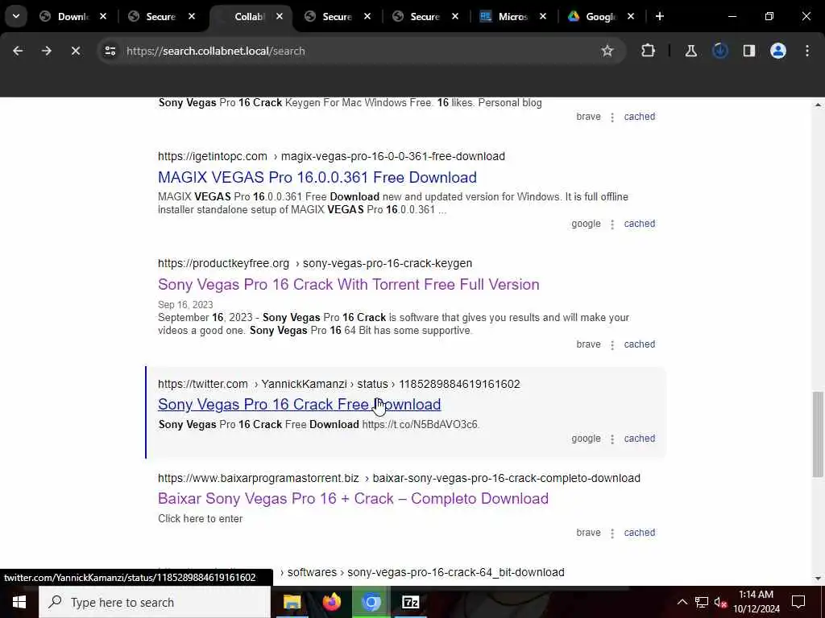The height and width of the screenshot is (618, 825).
Task: Open site information icon in address bar
Action: pyautogui.click(x=110, y=51)
